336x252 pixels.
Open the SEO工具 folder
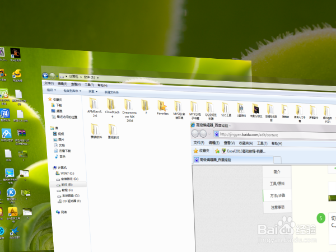[226, 110]
